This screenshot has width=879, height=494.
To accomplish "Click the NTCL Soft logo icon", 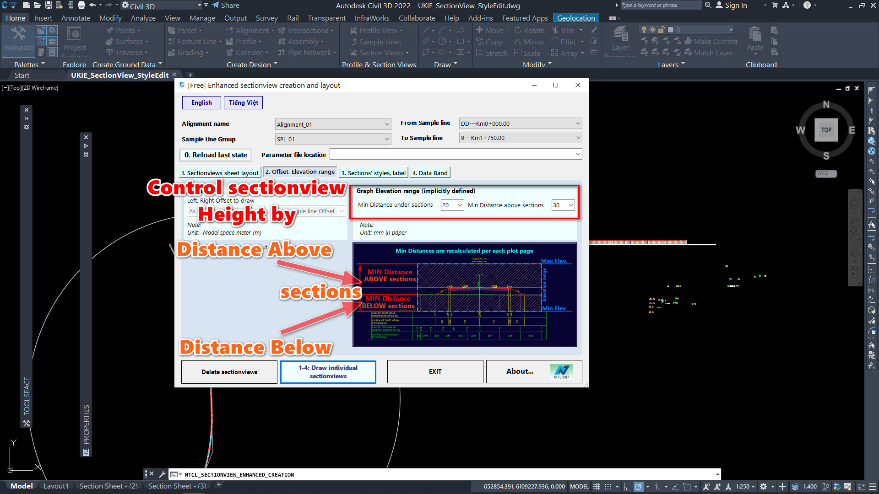I will click(561, 371).
